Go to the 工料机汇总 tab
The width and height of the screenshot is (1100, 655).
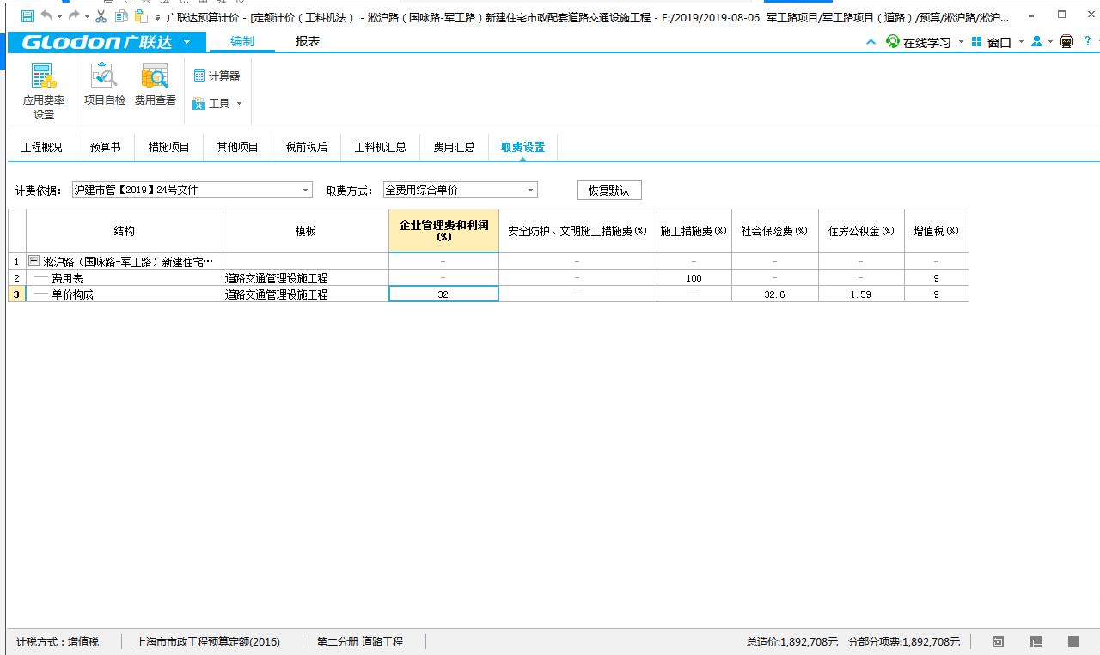[380, 147]
